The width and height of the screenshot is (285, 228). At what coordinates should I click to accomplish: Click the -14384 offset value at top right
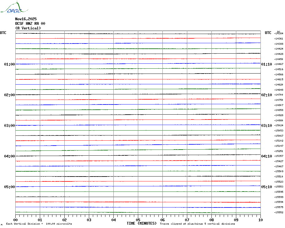[279, 33]
